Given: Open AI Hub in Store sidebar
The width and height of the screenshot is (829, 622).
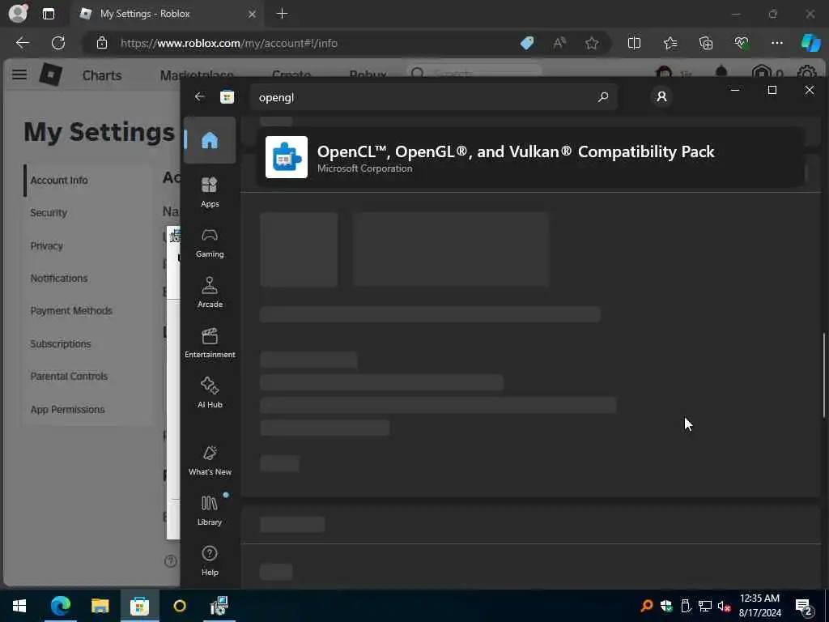Looking at the screenshot, I should point(210,393).
